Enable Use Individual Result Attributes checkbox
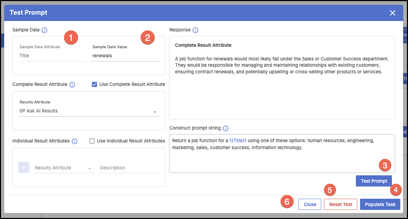Image resolution: width=408 pixels, height=219 pixels. pyautogui.click(x=92, y=141)
